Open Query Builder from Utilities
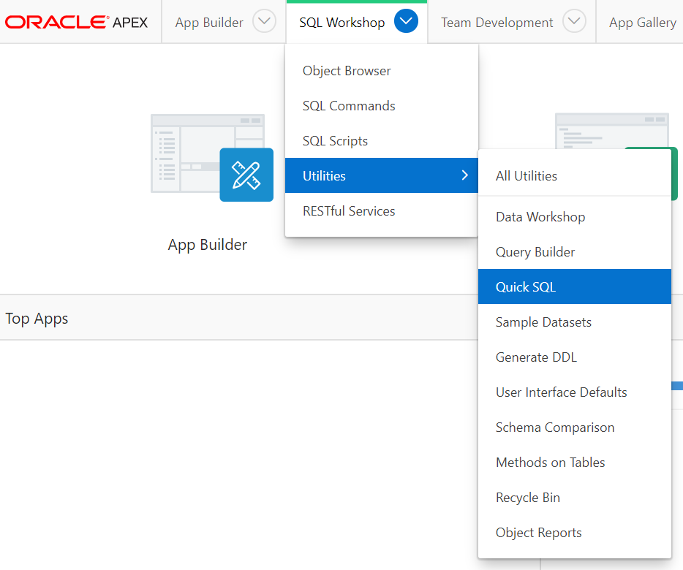The image size is (683, 570). (535, 252)
